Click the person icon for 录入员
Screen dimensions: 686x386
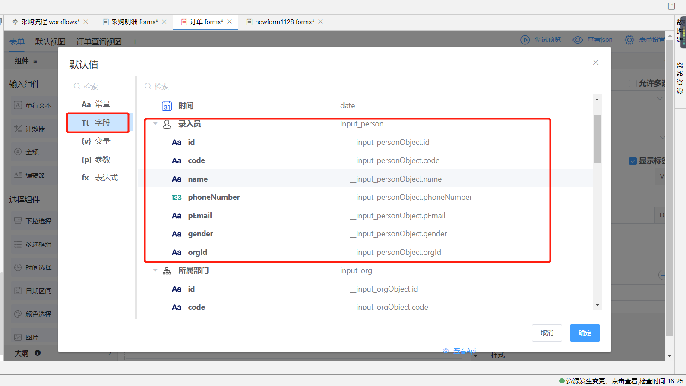pos(167,124)
